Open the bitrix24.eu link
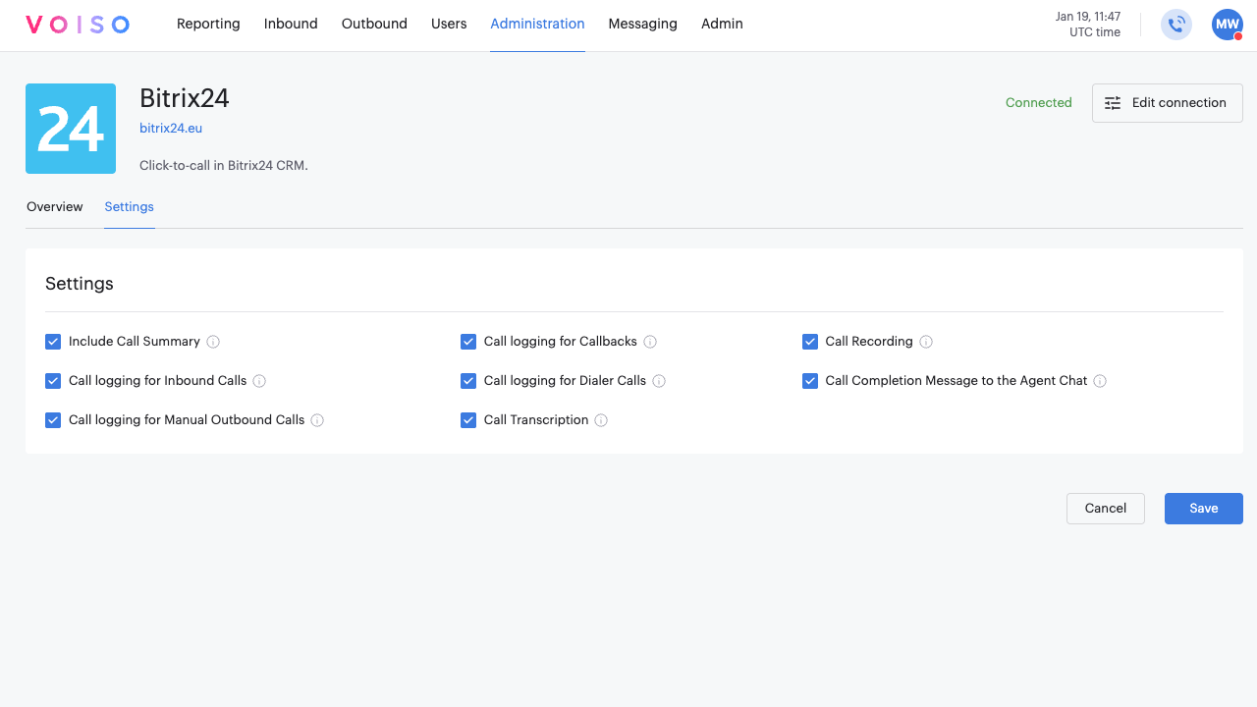1257x707 pixels. coord(171,128)
